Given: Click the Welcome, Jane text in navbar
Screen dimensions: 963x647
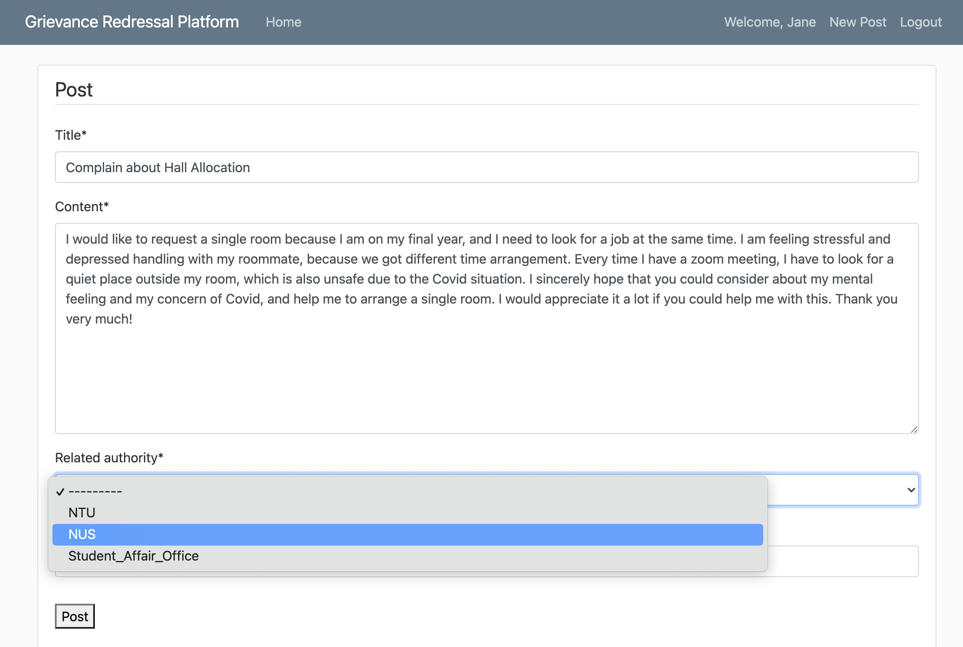Looking at the screenshot, I should coord(769,22).
